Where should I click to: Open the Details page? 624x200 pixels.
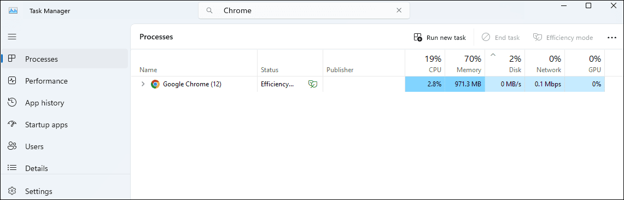click(65, 168)
